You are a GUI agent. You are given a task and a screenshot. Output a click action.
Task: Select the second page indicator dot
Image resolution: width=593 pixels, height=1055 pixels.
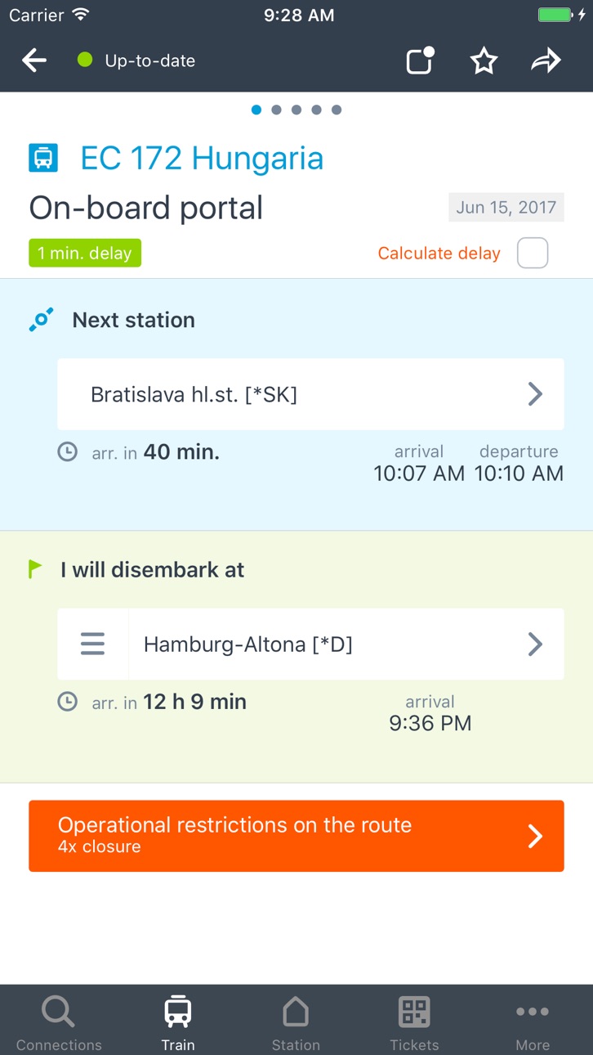point(276,110)
